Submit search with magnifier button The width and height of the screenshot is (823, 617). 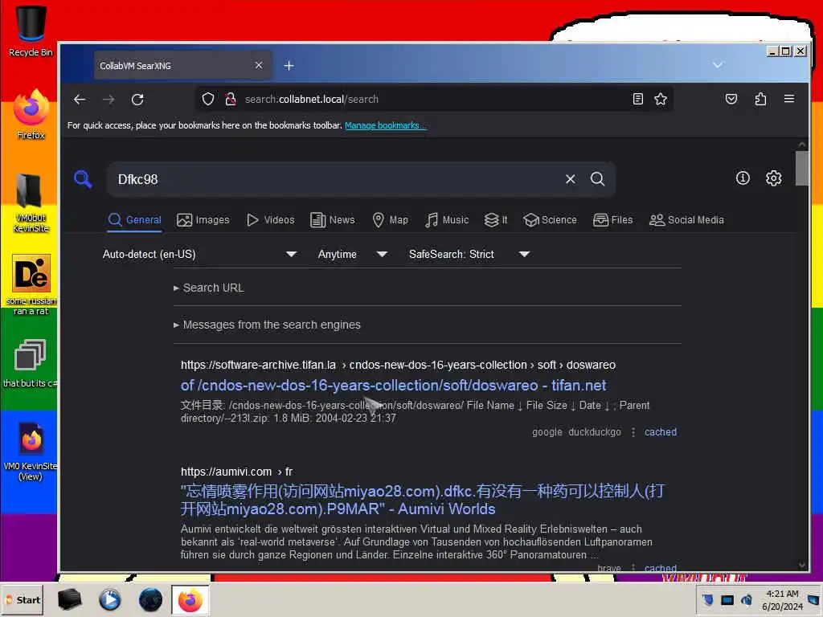click(597, 179)
